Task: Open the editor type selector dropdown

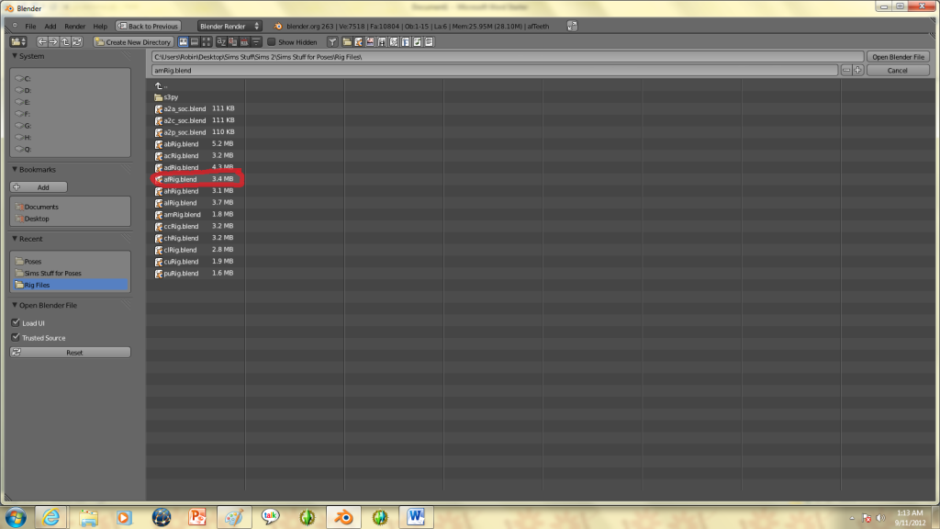Action: [x=18, y=42]
